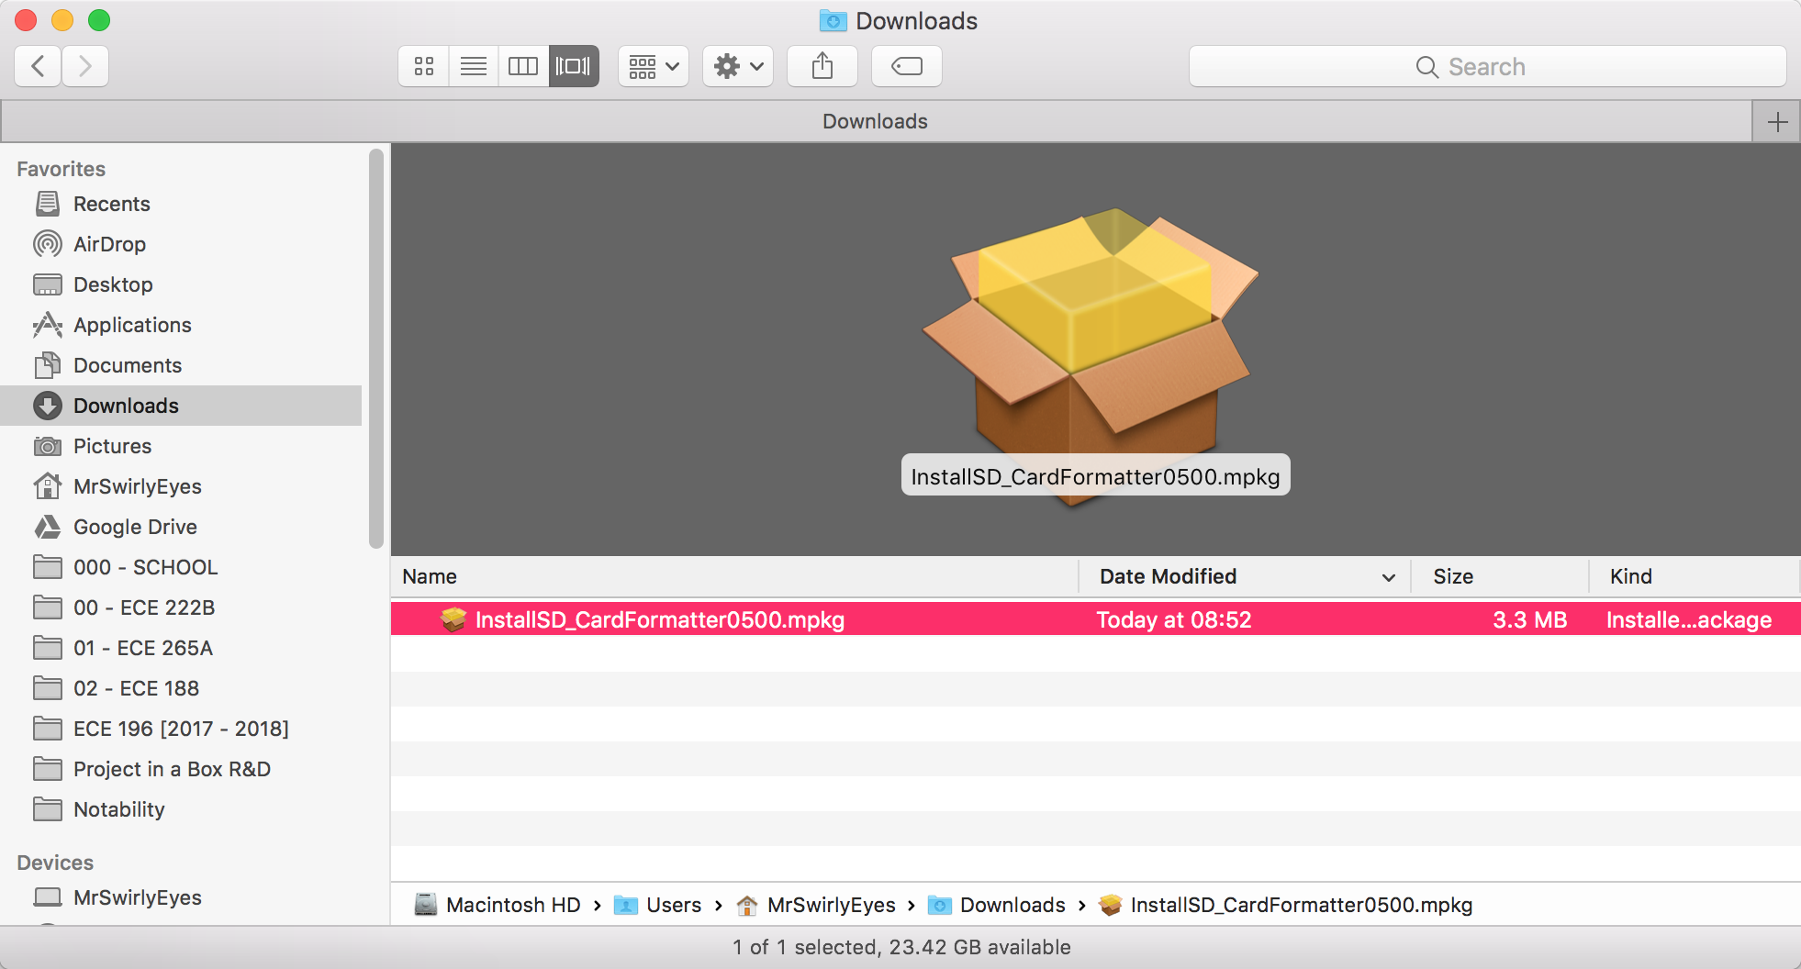Open Google Drive in the sidebar
Image resolution: width=1801 pixels, height=969 pixels.
pos(135,527)
